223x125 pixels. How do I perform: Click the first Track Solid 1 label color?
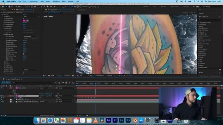pos(11,88)
